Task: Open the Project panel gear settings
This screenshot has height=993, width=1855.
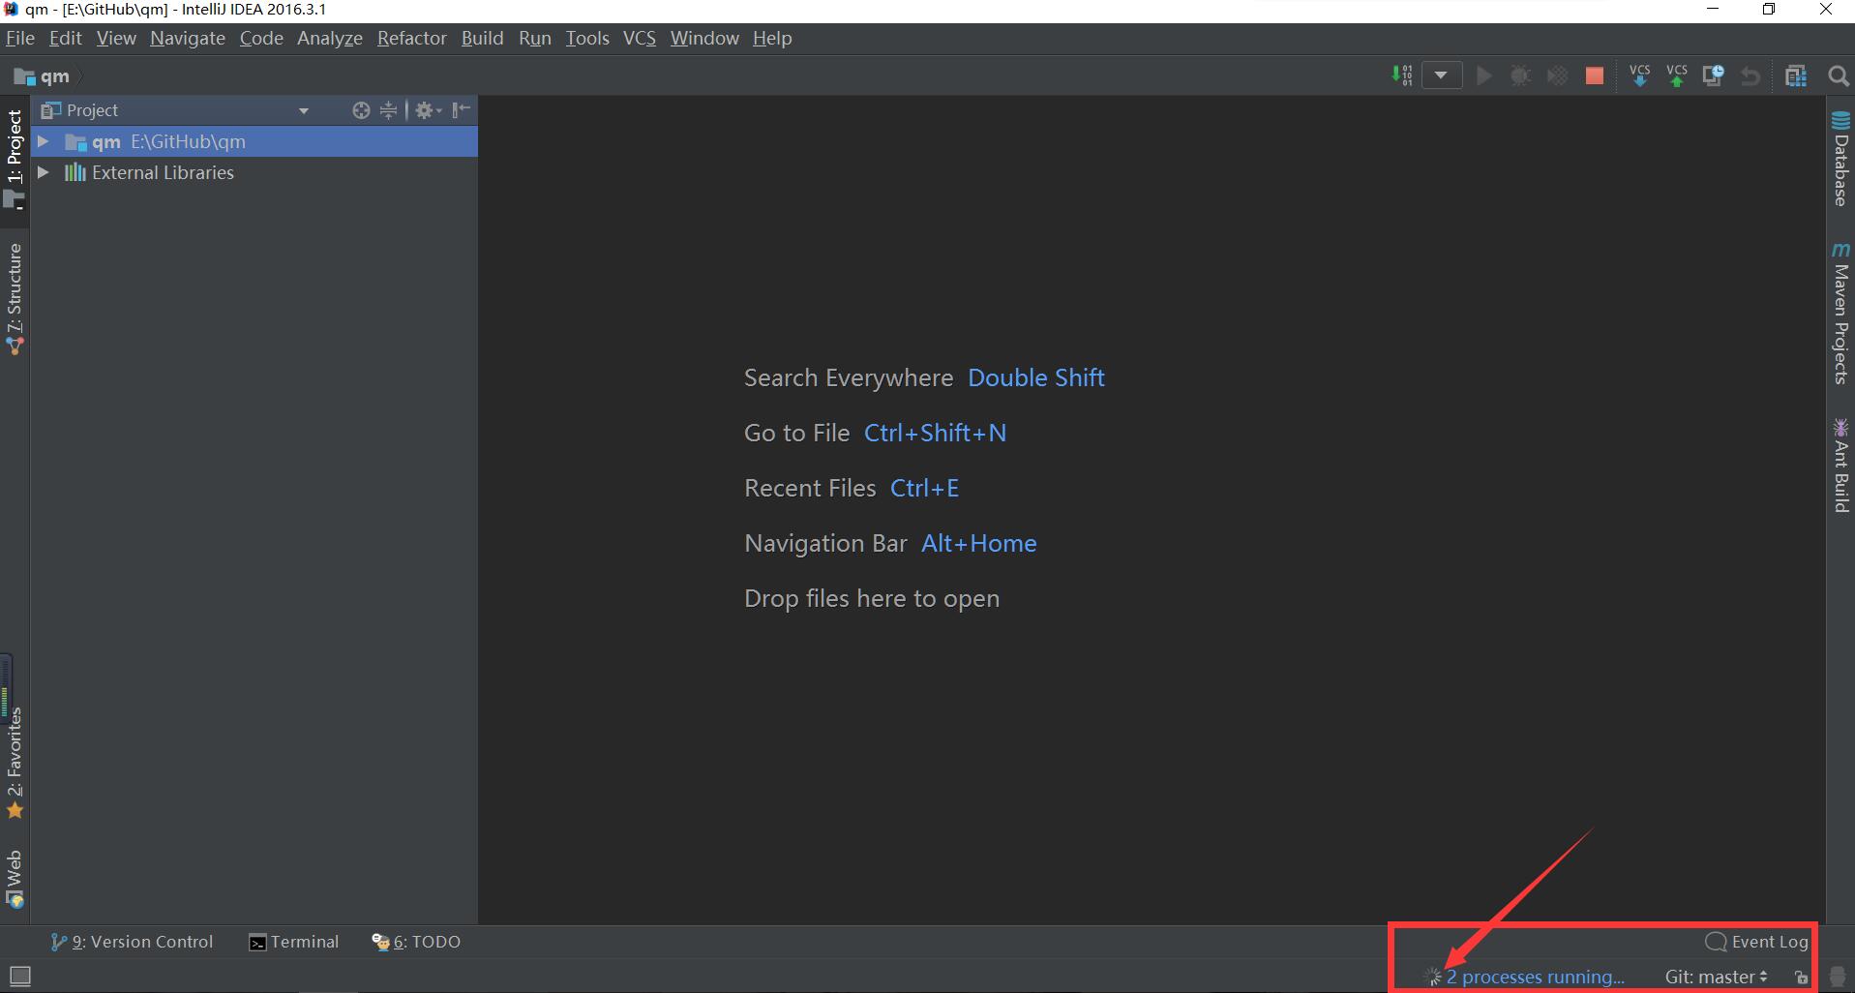Action: coord(428,110)
